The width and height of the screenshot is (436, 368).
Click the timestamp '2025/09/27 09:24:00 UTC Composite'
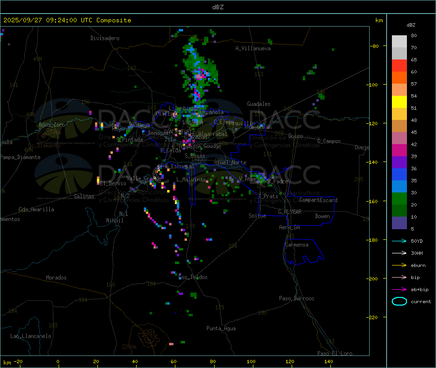[67, 20]
